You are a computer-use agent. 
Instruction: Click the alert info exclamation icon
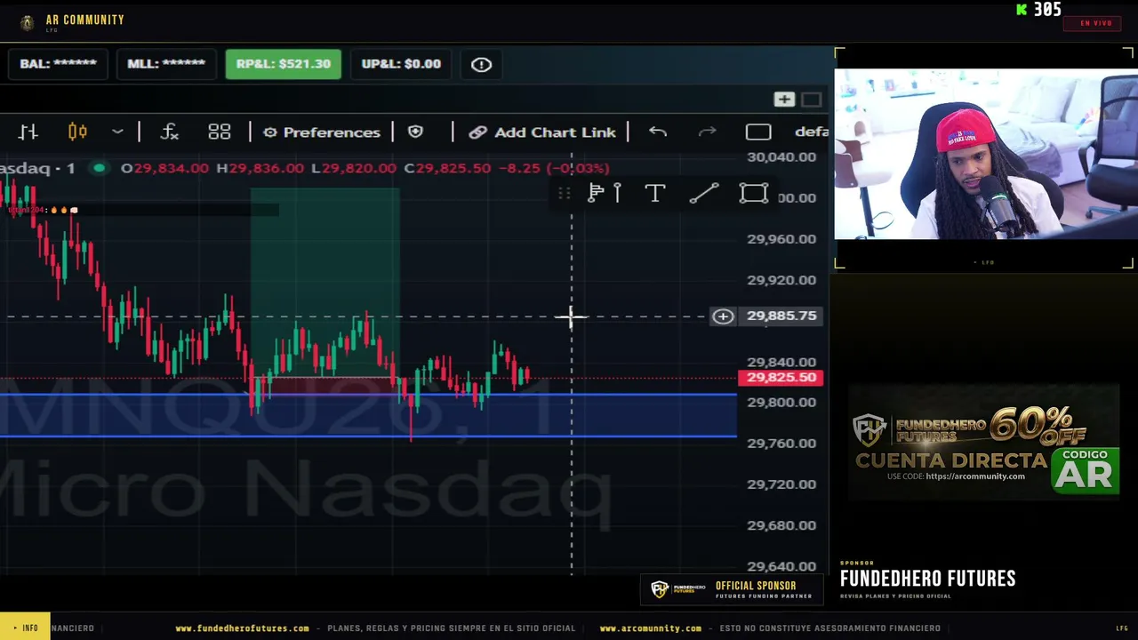pyautogui.click(x=481, y=64)
